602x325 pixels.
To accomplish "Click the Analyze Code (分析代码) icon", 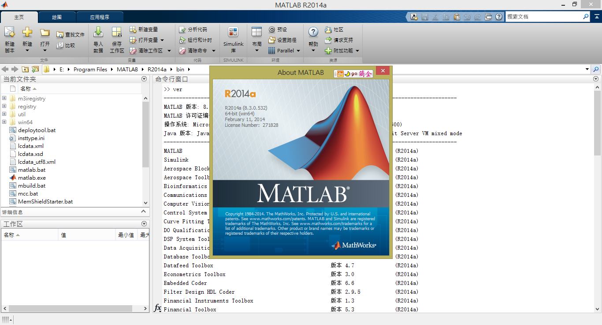I will click(182, 30).
